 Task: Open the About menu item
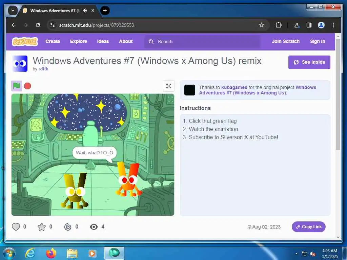click(126, 41)
